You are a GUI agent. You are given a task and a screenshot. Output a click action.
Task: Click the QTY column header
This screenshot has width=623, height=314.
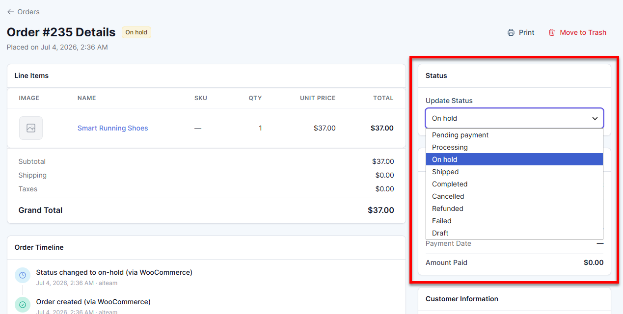coord(255,98)
